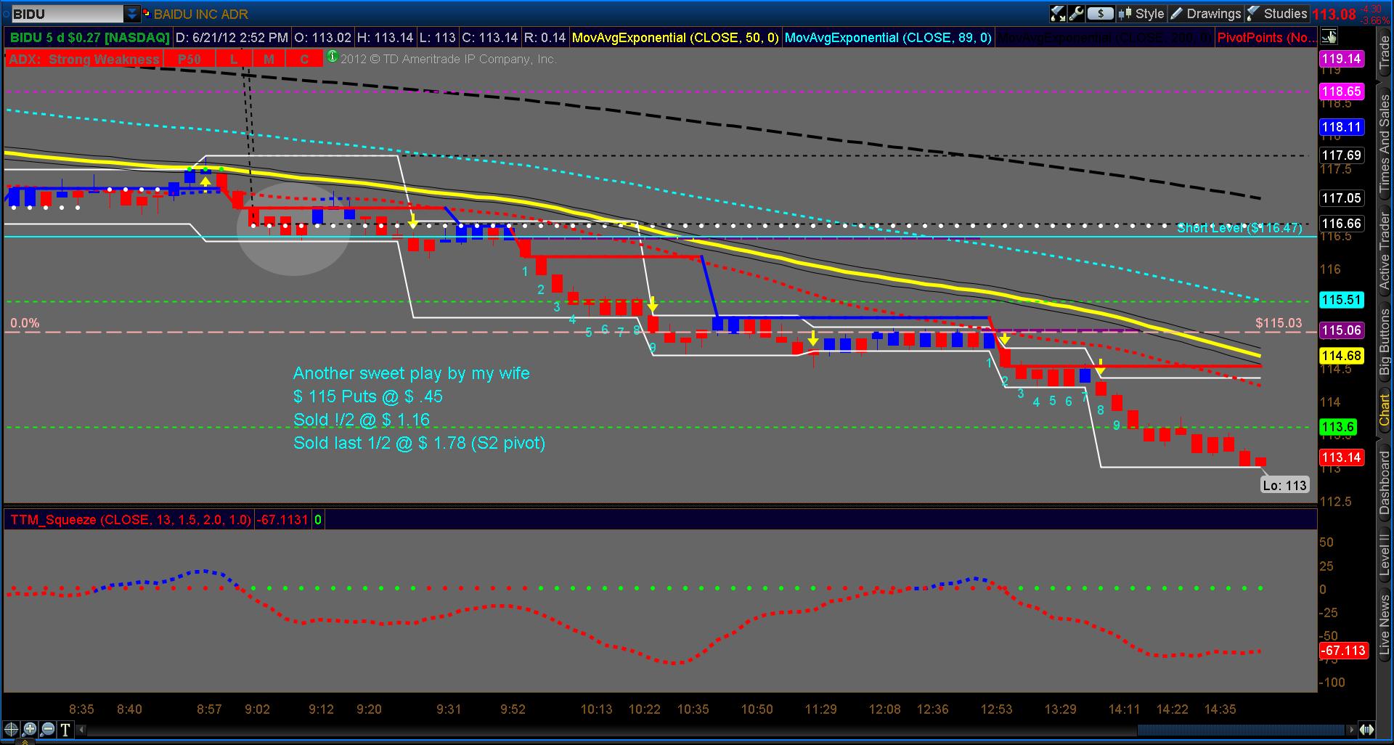Click the red P50 label
The image size is (1394, 745).
pos(189,60)
